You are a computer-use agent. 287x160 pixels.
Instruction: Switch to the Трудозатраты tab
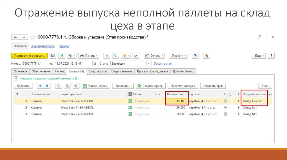(98, 71)
